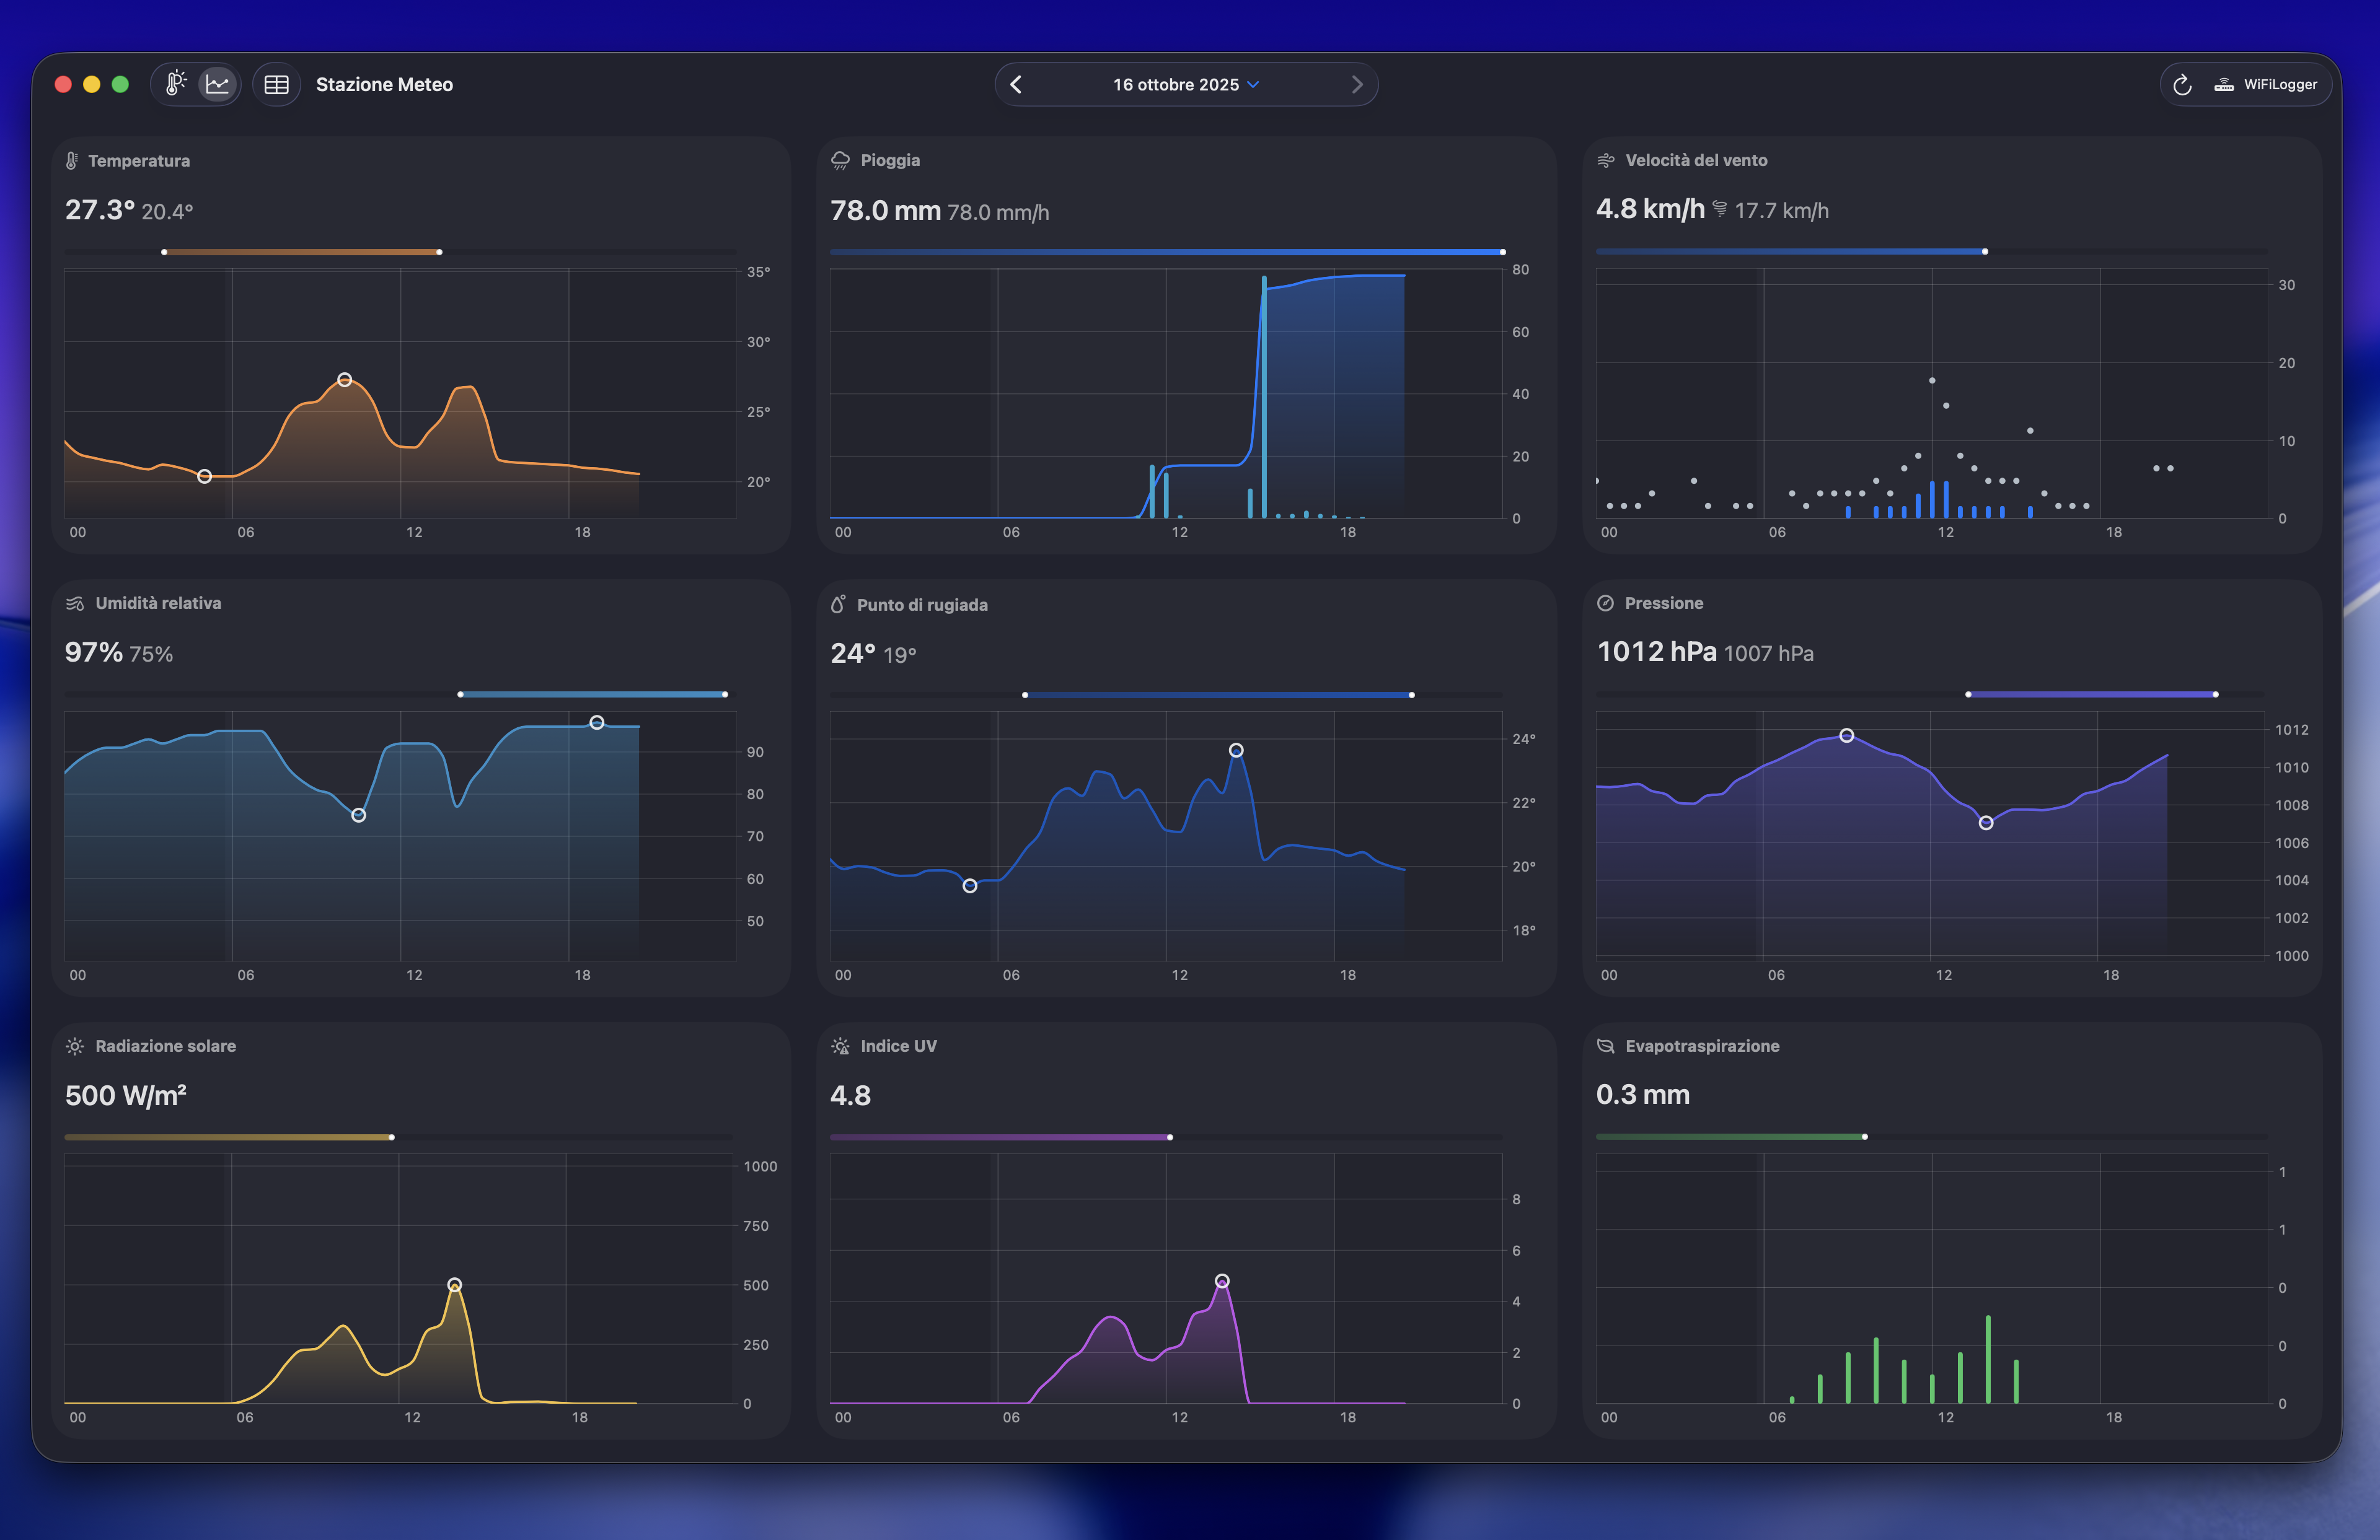
Task: Click the pressure minimum marker on chart
Action: (x=1986, y=823)
